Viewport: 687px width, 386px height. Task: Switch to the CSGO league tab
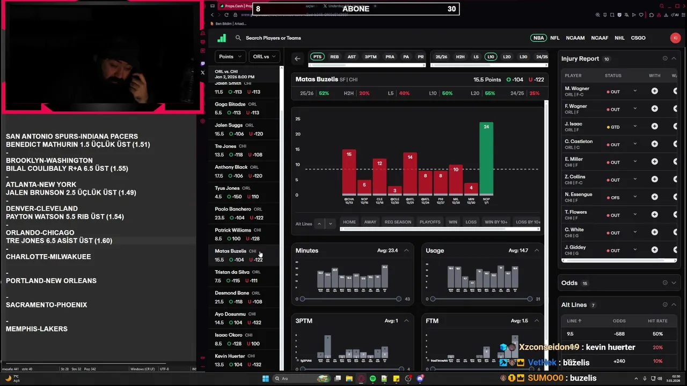coord(638,38)
